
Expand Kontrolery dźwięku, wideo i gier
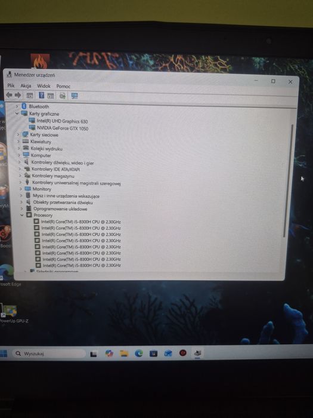[x=19, y=162]
